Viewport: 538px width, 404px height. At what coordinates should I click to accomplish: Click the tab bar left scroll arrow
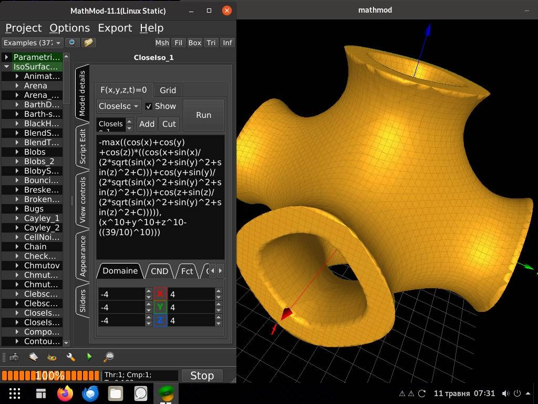coord(213,271)
